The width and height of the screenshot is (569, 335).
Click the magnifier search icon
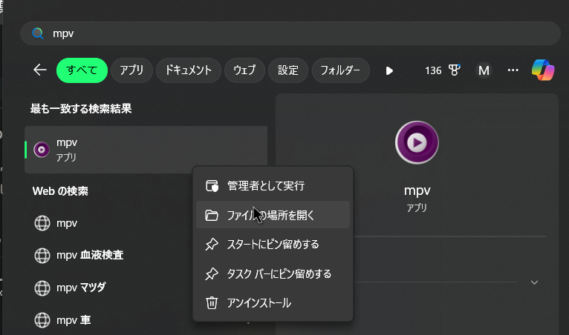point(38,33)
